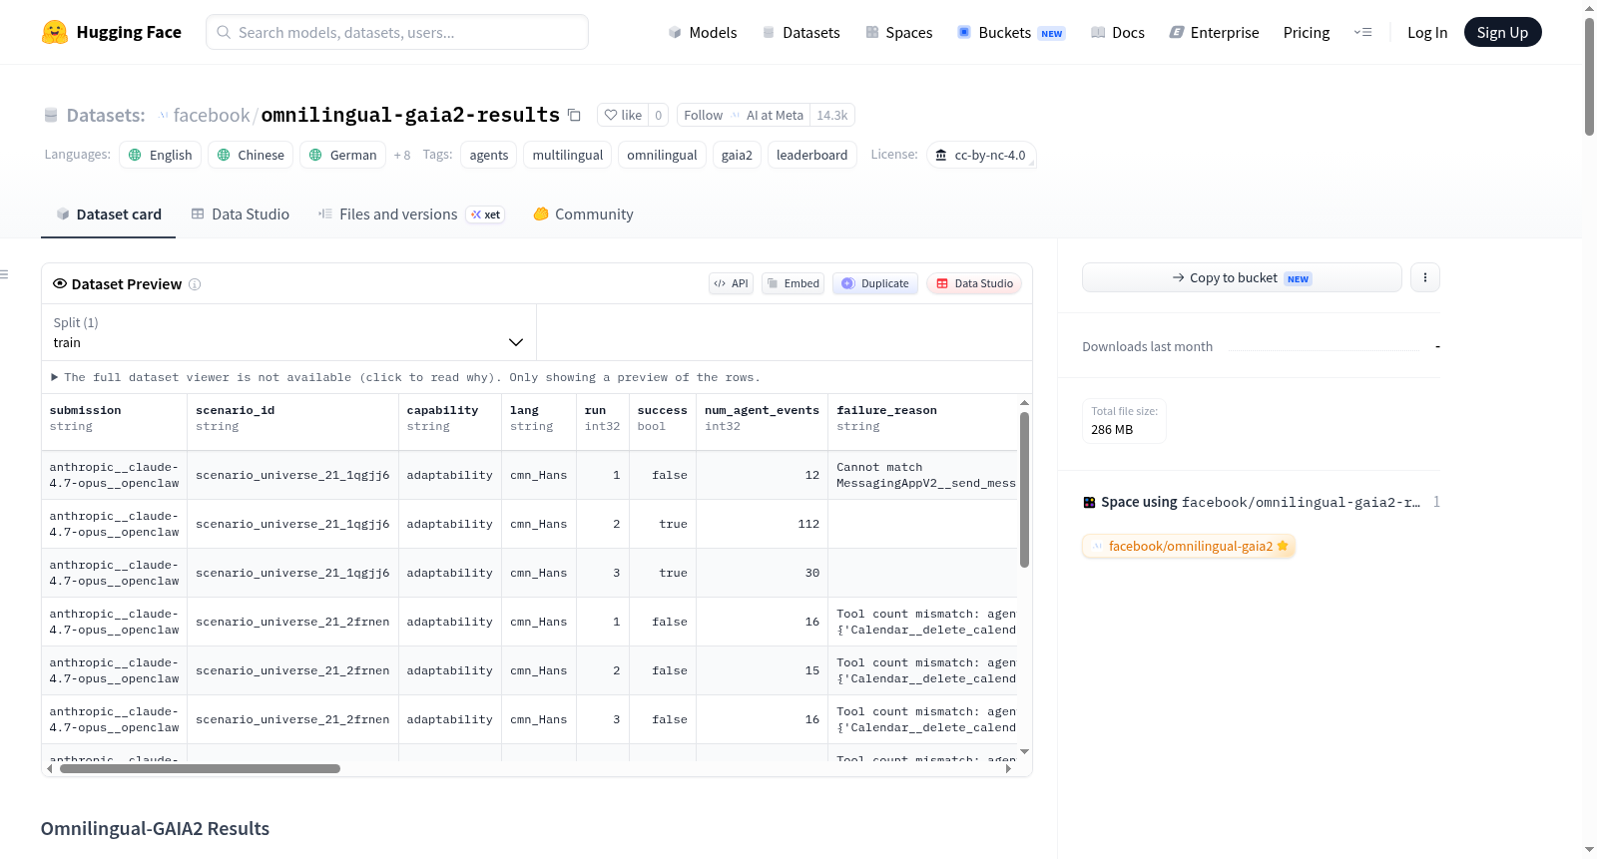Screen dimensions: 1597x859
Task: Expand the full dataset viewer not available notice
Action: [405, 377]
